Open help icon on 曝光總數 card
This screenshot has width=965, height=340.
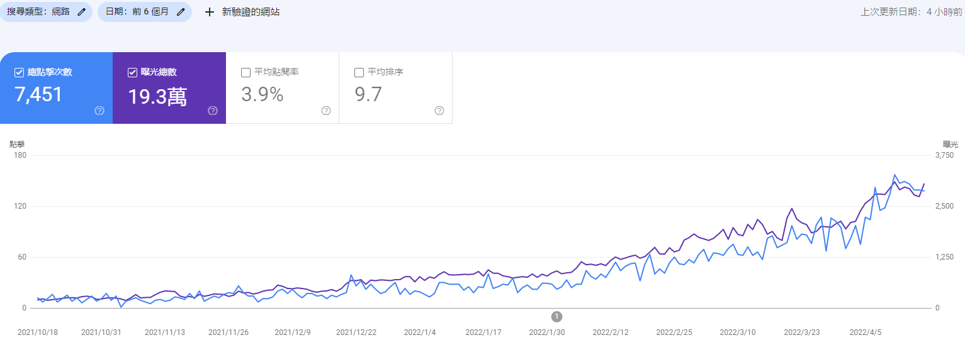(213, 111)
